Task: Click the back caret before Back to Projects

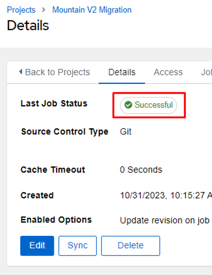Action: pyautogui.click(x=21, y=72)
